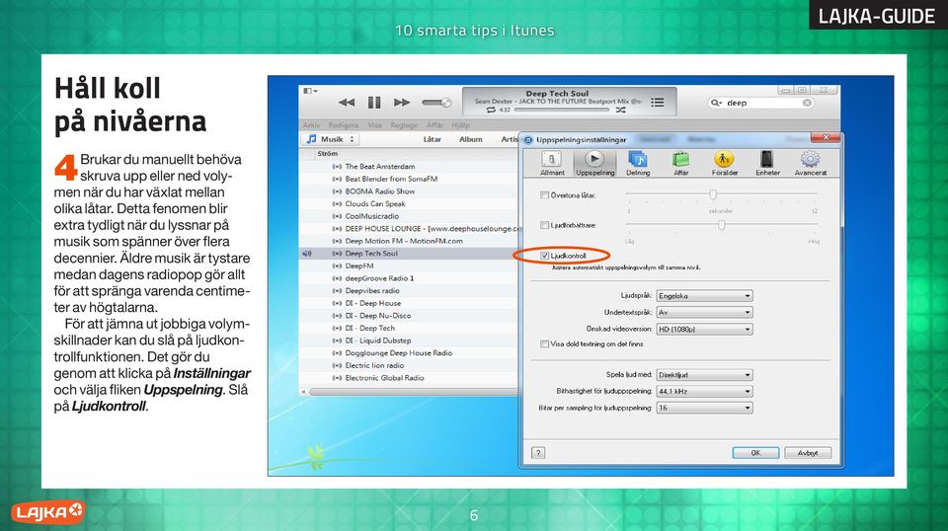Open the Önskad videoversion dropdown

click(x=704, y=330)
